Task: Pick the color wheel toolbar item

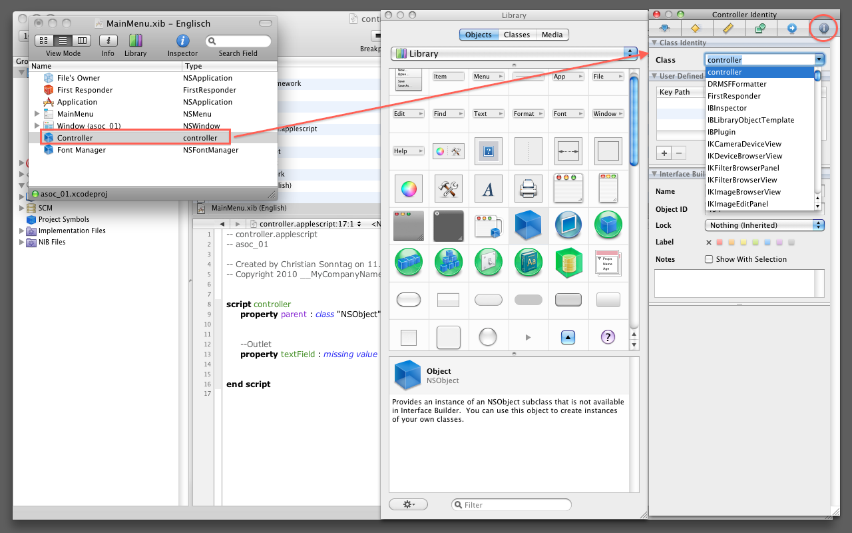Action: [x=408, y=189]
